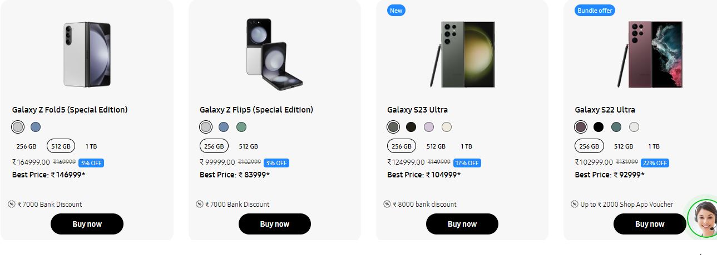Buy now the Galaxy Z Fold5 Special Edition
The height and width of the screenshot is (255, 717).
point(87,224)
